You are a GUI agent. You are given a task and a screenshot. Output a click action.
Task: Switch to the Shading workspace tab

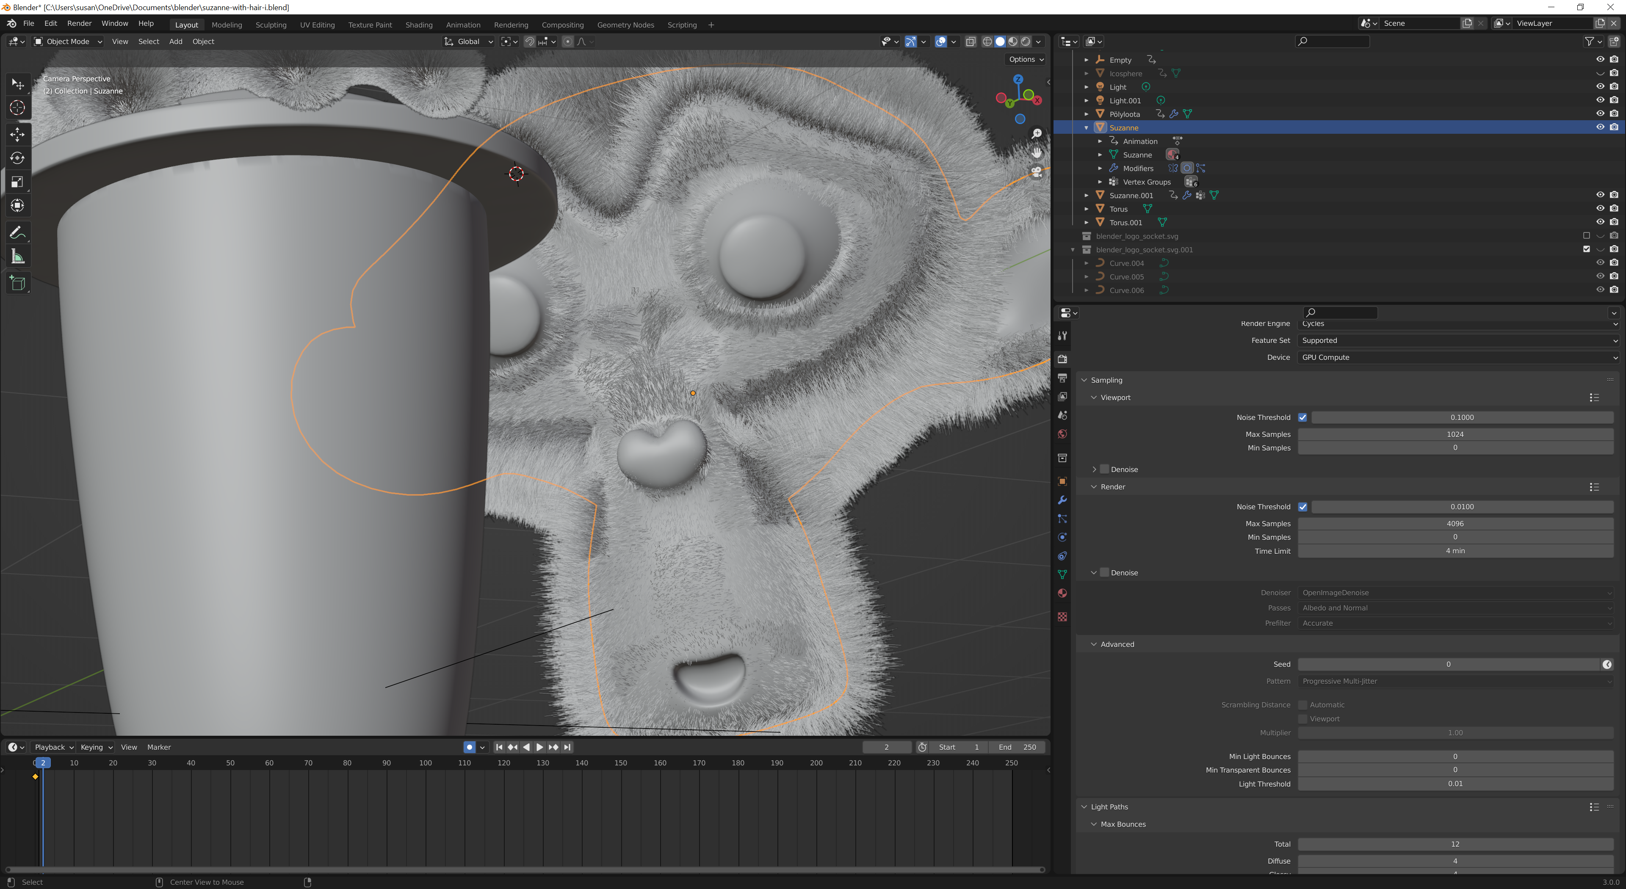point(419,25)
